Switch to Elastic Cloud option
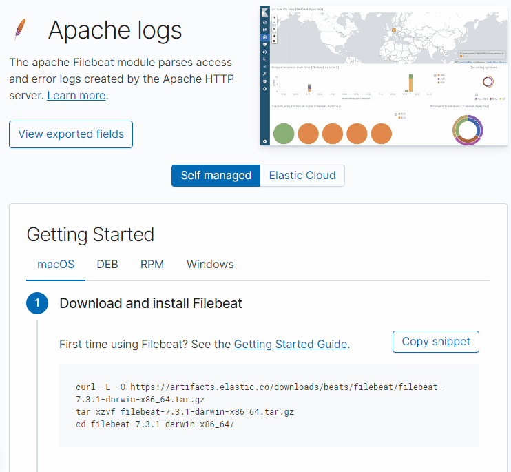 coord(302,176)
